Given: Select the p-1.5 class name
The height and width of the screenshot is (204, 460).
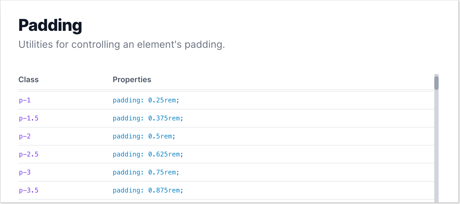Looking at the screenshot, I should point(29,118).
